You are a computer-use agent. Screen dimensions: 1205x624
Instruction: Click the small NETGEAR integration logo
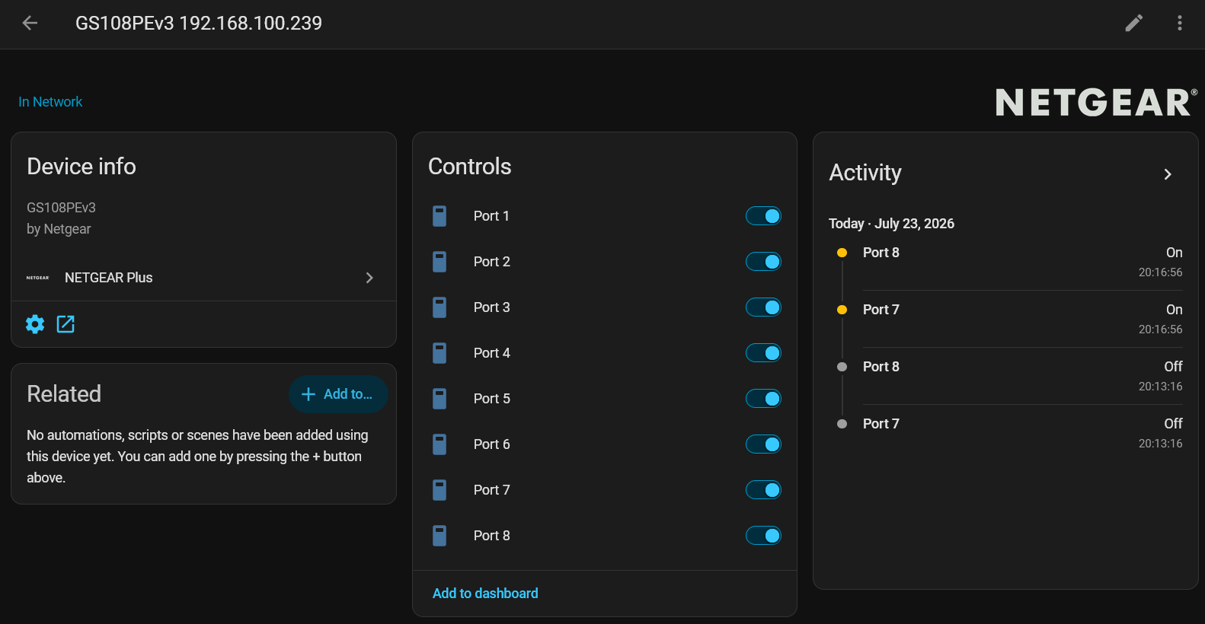coord(38,278)
